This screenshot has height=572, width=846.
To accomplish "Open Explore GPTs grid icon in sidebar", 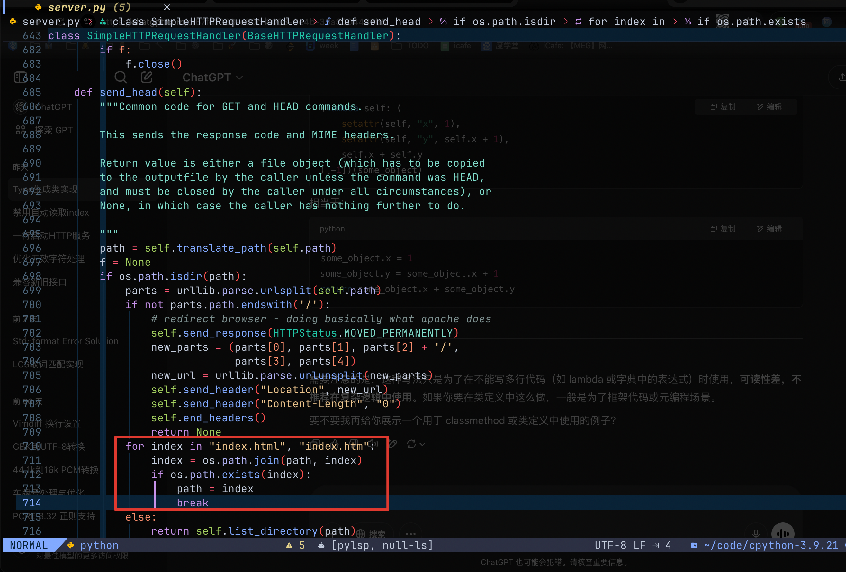I will pyautogui.click(x=20, y=130).
